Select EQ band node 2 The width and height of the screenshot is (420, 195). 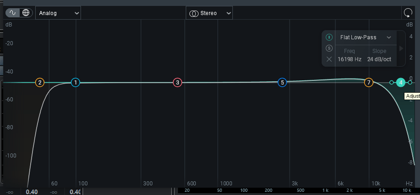click(40, 83)
